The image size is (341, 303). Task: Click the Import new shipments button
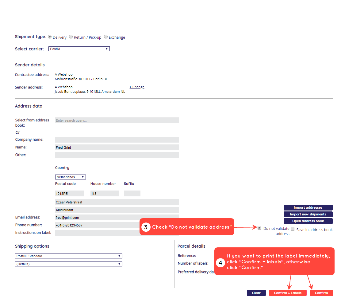click(x=308, y=214)
